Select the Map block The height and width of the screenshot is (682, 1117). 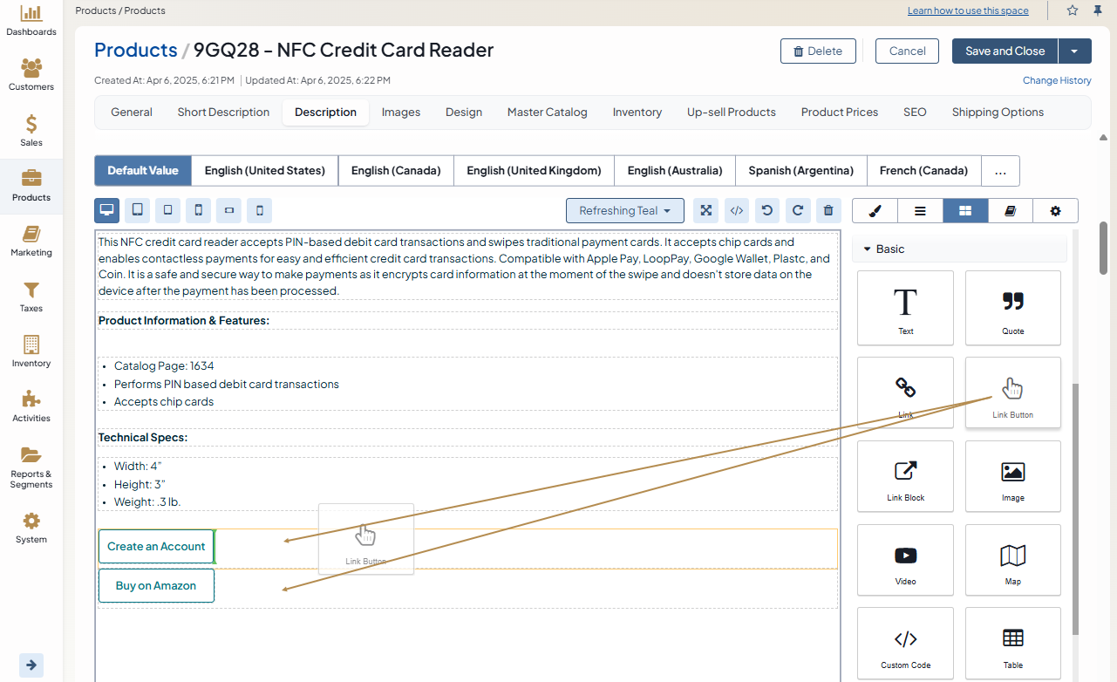click(x=1012, y=564)
